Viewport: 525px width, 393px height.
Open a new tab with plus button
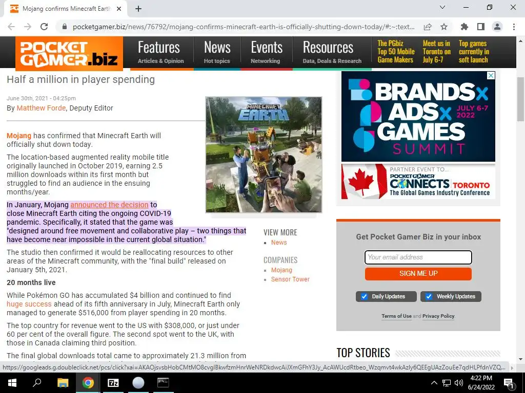click(x=138, y=9)
